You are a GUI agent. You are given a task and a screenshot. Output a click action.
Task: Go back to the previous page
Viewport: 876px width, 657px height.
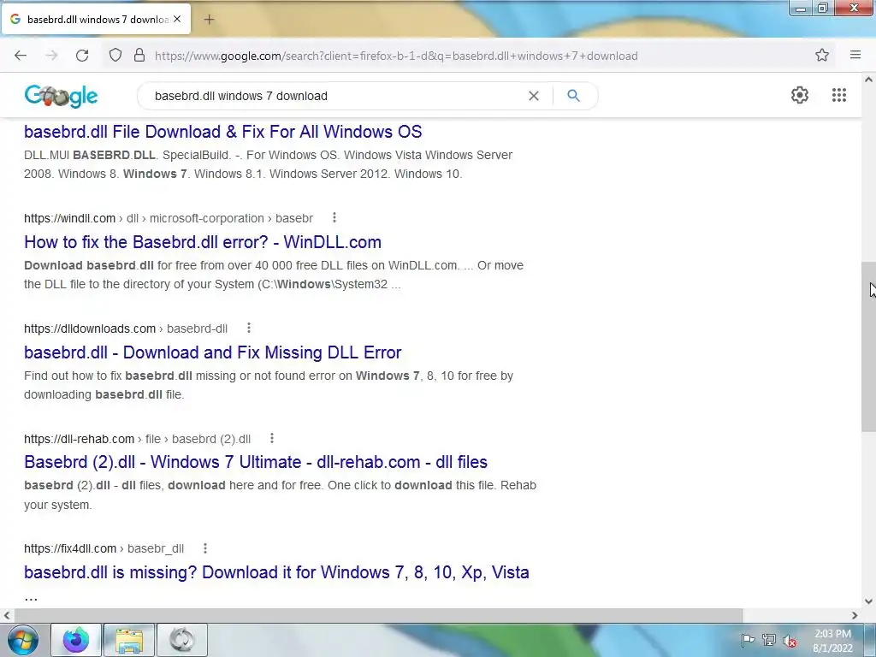(21, 56)
